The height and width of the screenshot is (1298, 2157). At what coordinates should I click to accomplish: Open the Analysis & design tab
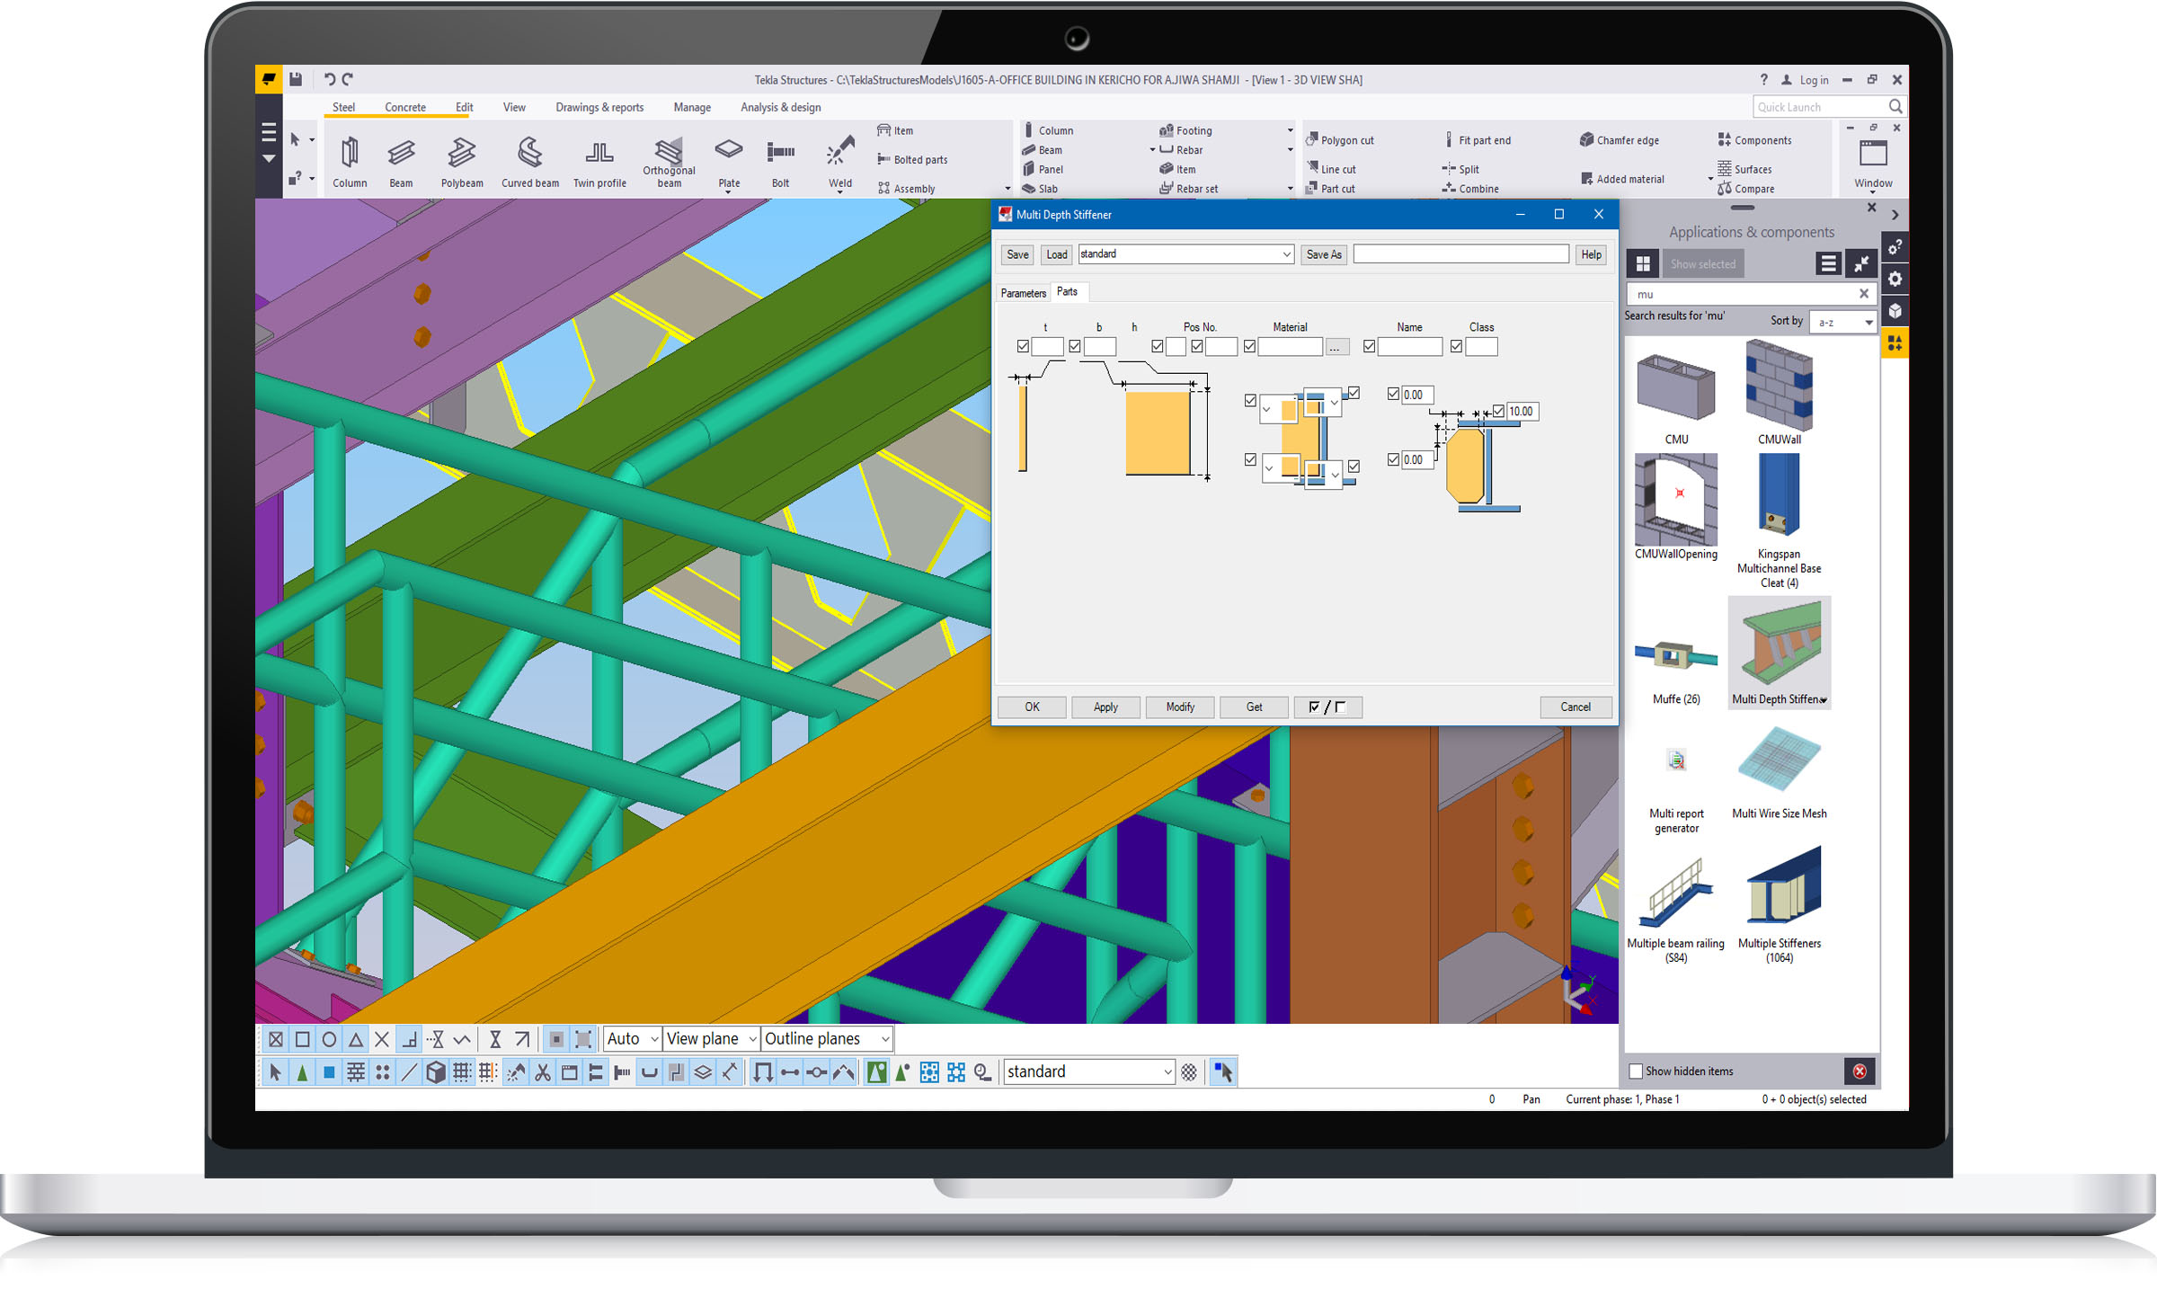coord(780,107)
